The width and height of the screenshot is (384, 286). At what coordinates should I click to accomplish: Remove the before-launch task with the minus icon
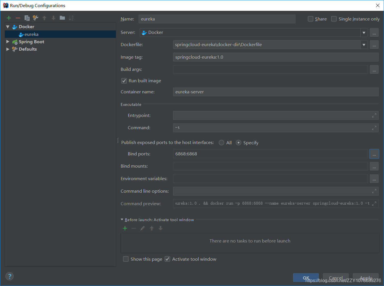(x=134, y=228)
